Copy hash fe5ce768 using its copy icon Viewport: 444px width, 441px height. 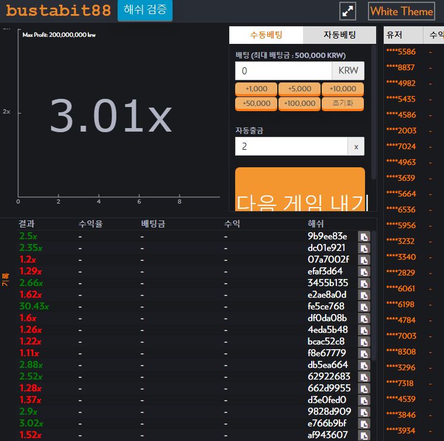coord(364,306)
